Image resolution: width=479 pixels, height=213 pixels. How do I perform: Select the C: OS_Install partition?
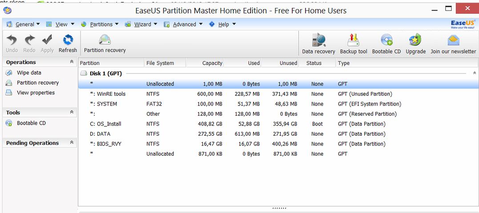tap(278, 124)
